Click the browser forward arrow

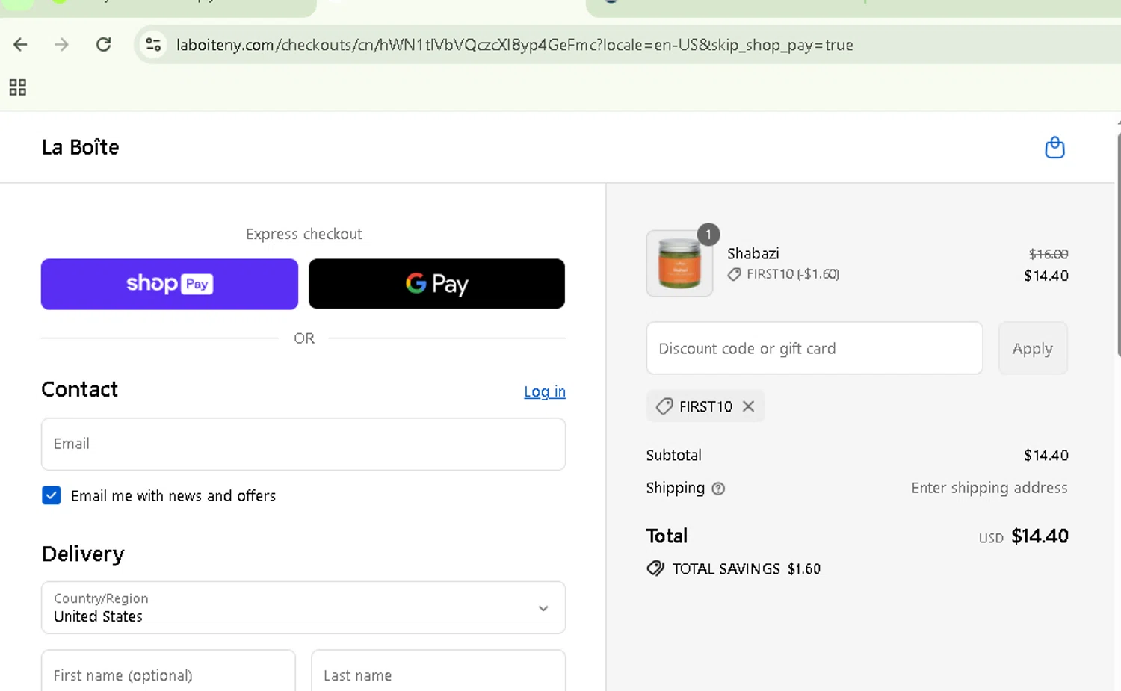(61, 45)
